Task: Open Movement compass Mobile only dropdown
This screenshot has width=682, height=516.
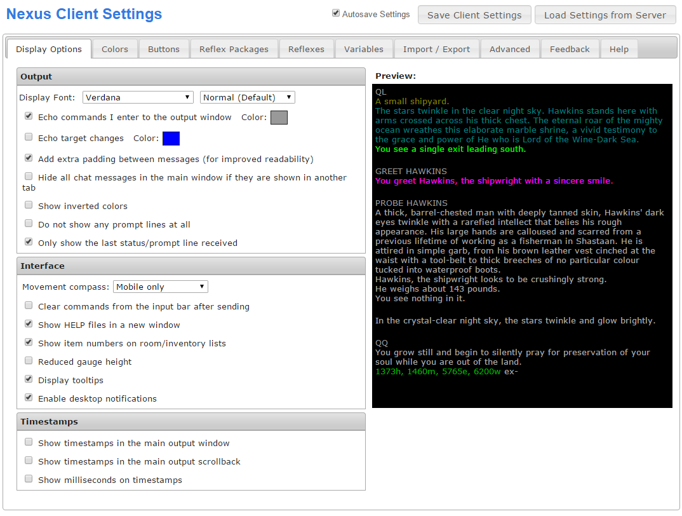Action: pyautogui.click(x=160, y=287)
